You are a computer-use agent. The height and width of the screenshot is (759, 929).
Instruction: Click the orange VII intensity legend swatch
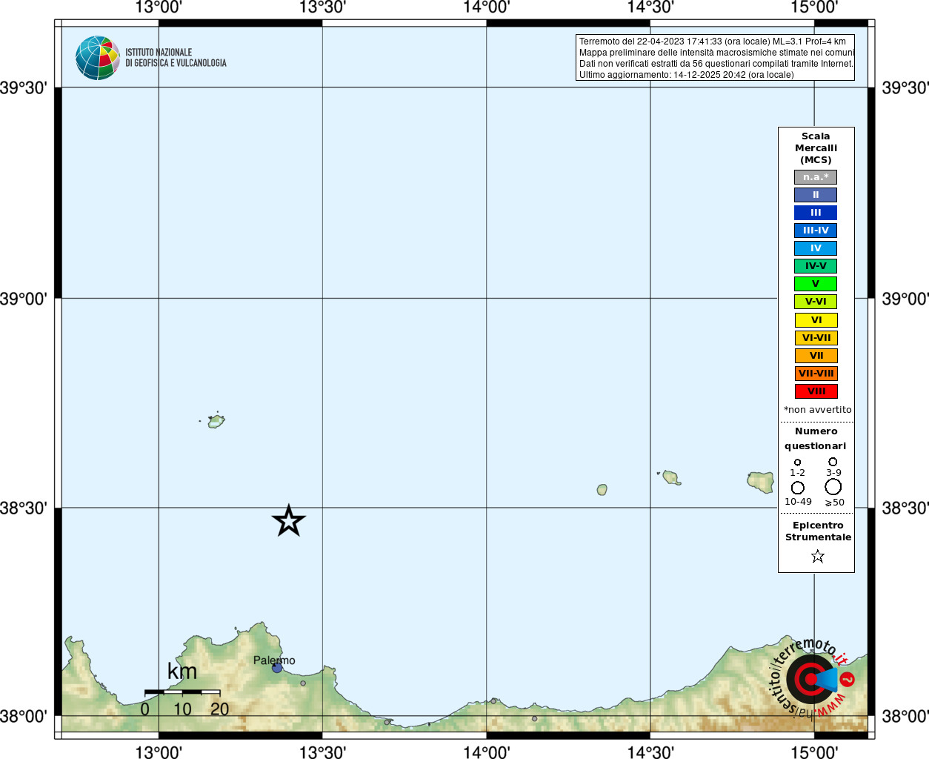point(816,356)
